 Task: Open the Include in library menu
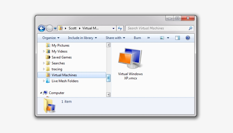pos(82,38)
